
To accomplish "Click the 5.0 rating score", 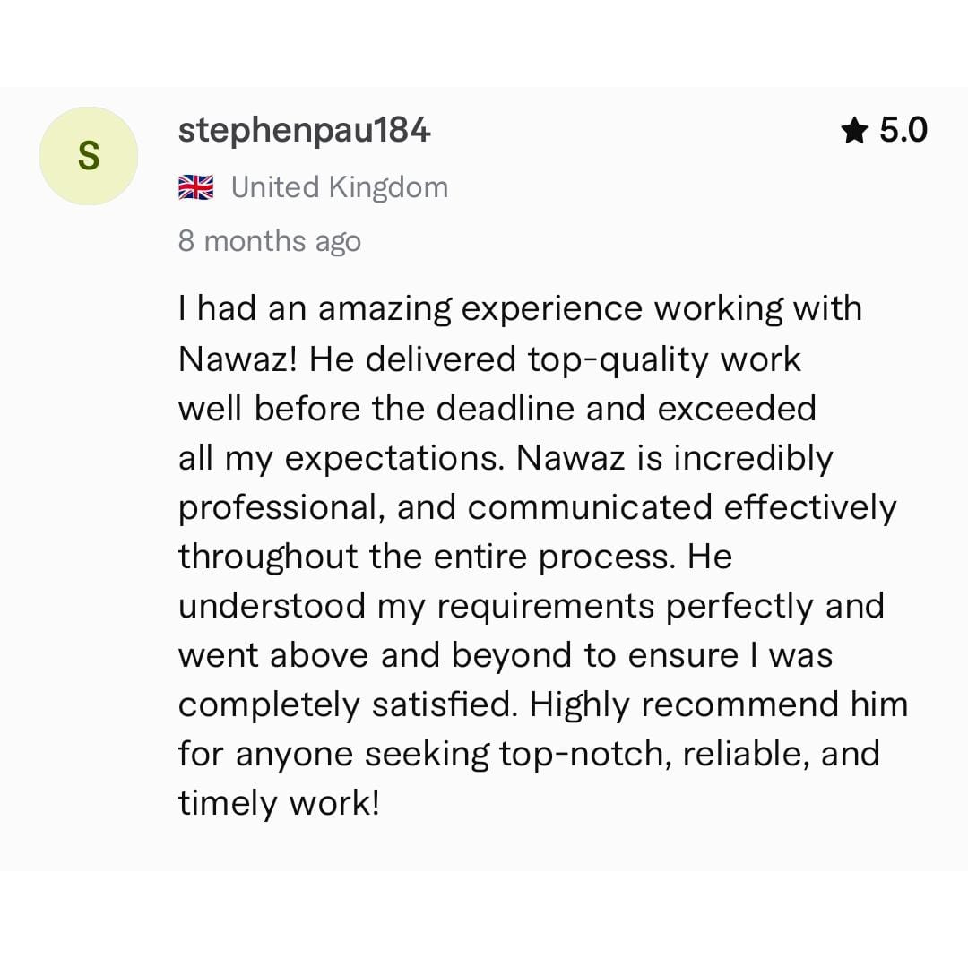I will pyautogui.click(x=903, y=130).
